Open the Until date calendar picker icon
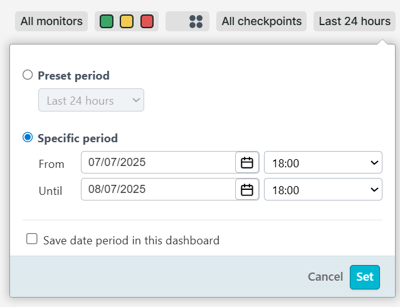The image size is (400, 307). [247, 189]
